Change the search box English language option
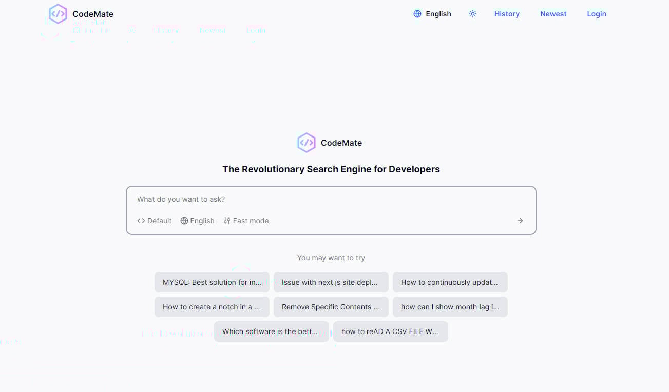This screenshot has height=392, width=669. click(197, 221)
